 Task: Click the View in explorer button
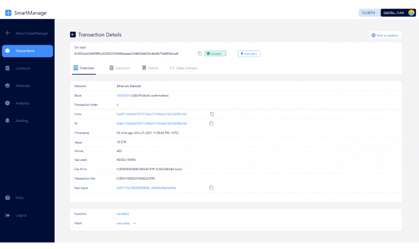(385, 35)
